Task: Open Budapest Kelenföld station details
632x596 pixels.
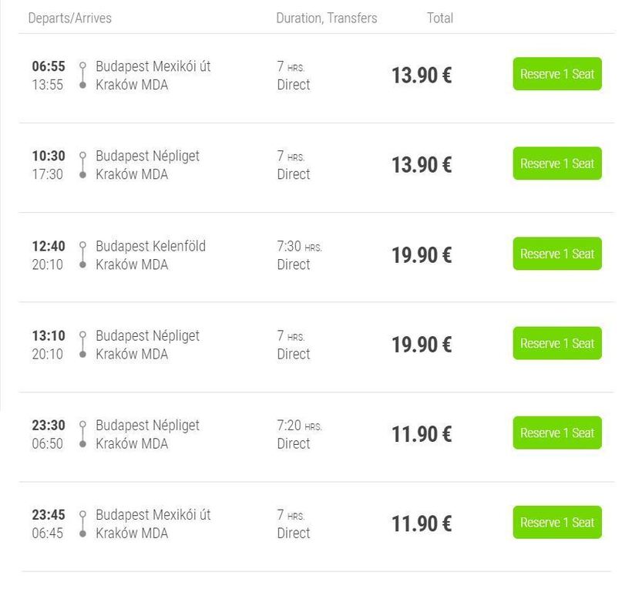Action: click(x=150, y=246)
